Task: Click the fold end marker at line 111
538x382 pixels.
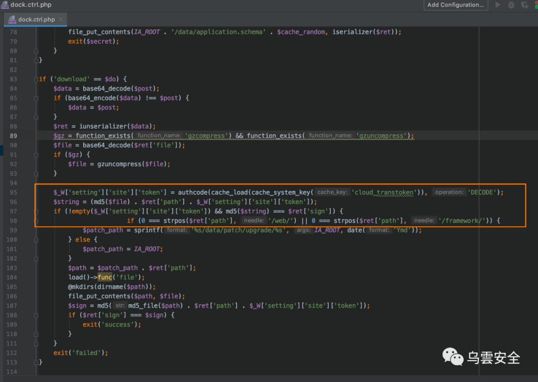Action: tap(36, 344)
